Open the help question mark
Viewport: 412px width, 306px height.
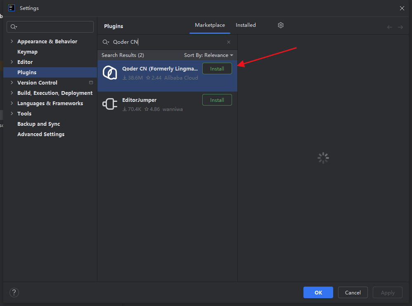(14, 292)
